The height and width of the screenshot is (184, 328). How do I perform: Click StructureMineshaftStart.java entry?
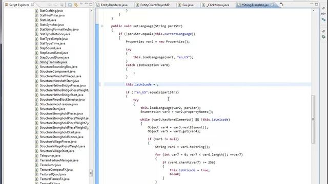click(59, 81)
